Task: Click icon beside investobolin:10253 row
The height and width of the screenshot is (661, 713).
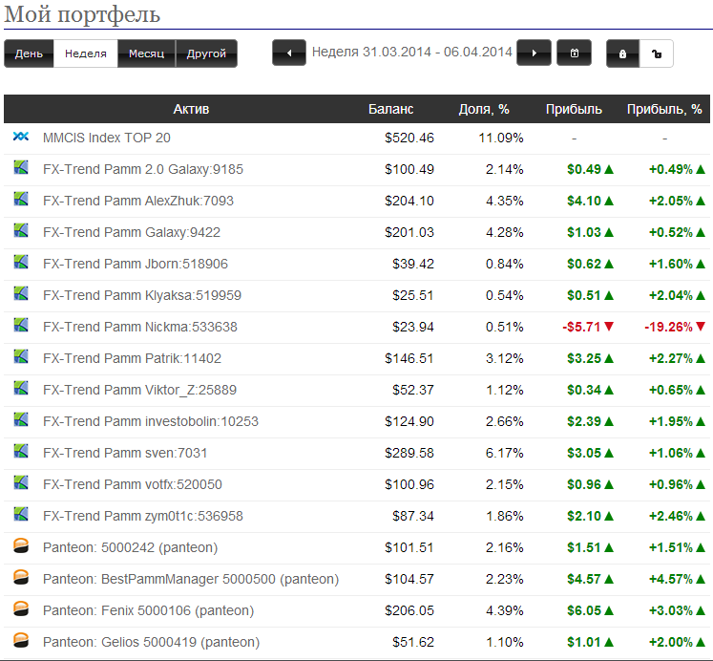Action: pyautogui.click(x=21, y=419)
